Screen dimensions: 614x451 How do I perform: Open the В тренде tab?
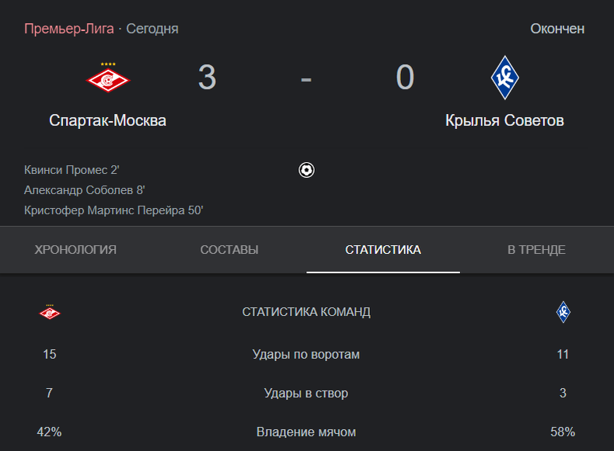(x=536, y=249)
